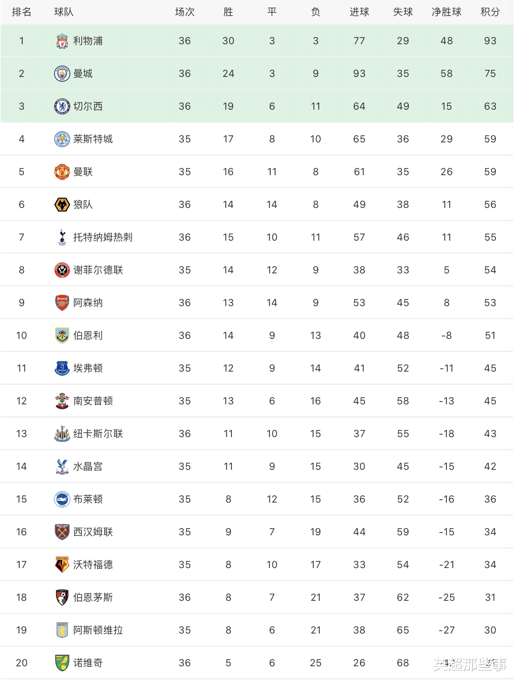This screenshot has height=681, width=514.
Task: Click the 进球 goals scored header
Action: tap(359, 12)
